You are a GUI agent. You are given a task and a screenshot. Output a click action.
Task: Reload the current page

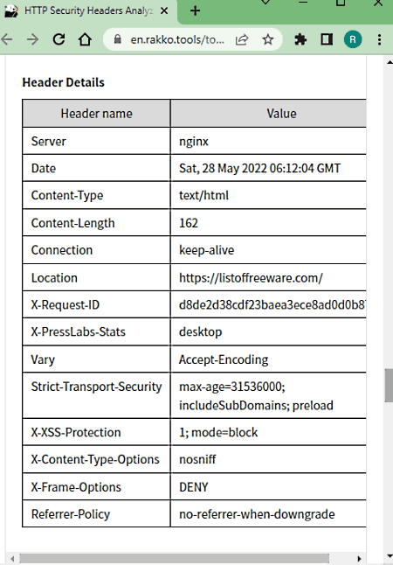[x=59, y=39]
